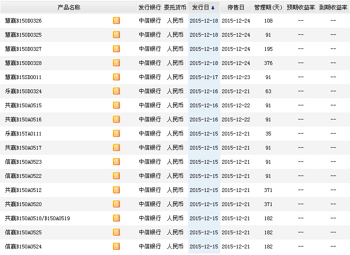Click the 售 icon for 乐赢B15YA0111

tap(116, 134)
